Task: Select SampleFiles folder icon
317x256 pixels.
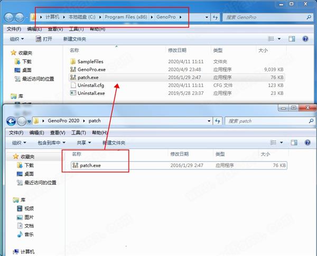Action: coord(73,61)
